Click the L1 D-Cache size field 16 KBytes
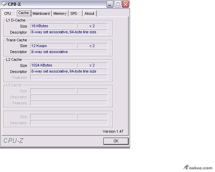Screen dimensions: 215x172 tap(53, 26)
